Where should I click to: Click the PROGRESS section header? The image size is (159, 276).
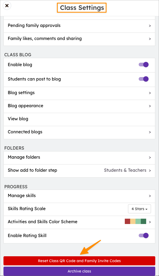click(x=16, y=187)
